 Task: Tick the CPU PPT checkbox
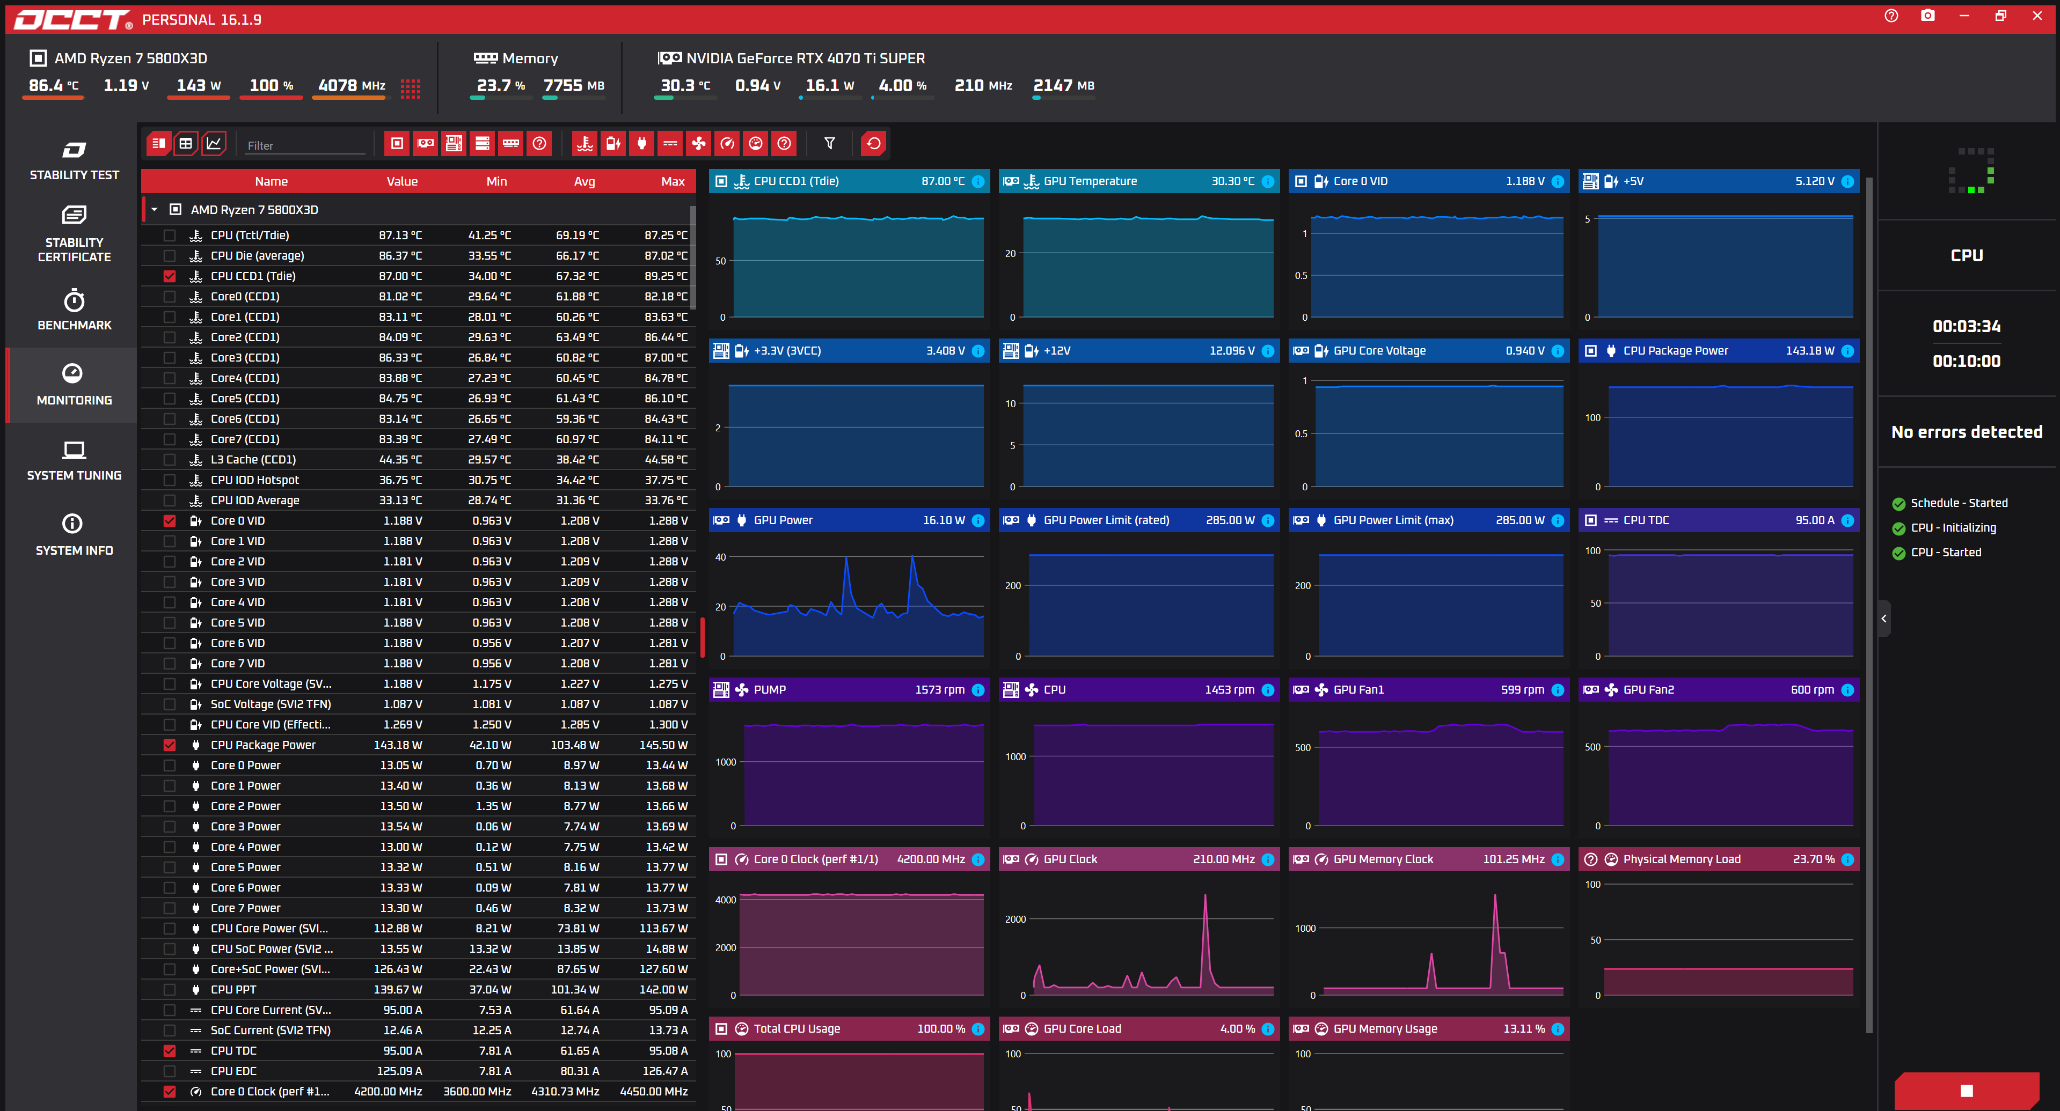tap(170, 990)
